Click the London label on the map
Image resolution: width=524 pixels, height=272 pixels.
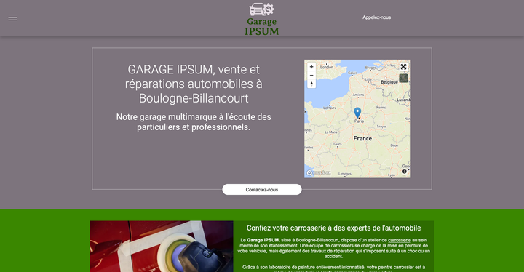[x=327, y=67]
